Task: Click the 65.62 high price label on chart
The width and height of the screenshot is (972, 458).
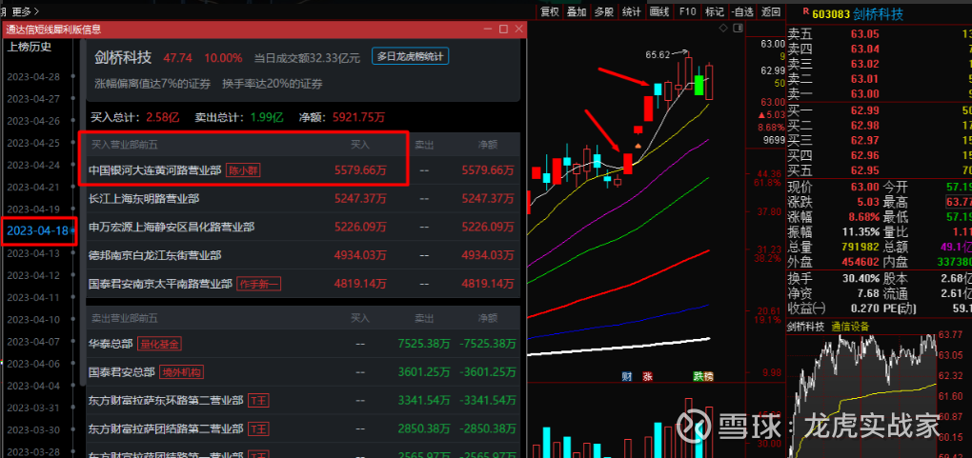Action: point(658,54)
